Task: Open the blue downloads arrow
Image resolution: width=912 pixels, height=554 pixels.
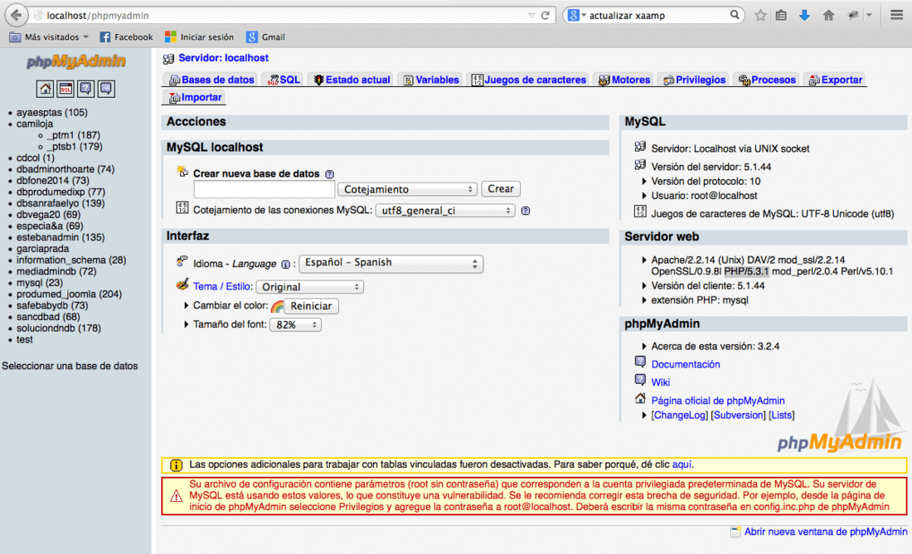Action: [x=804, y=16]
